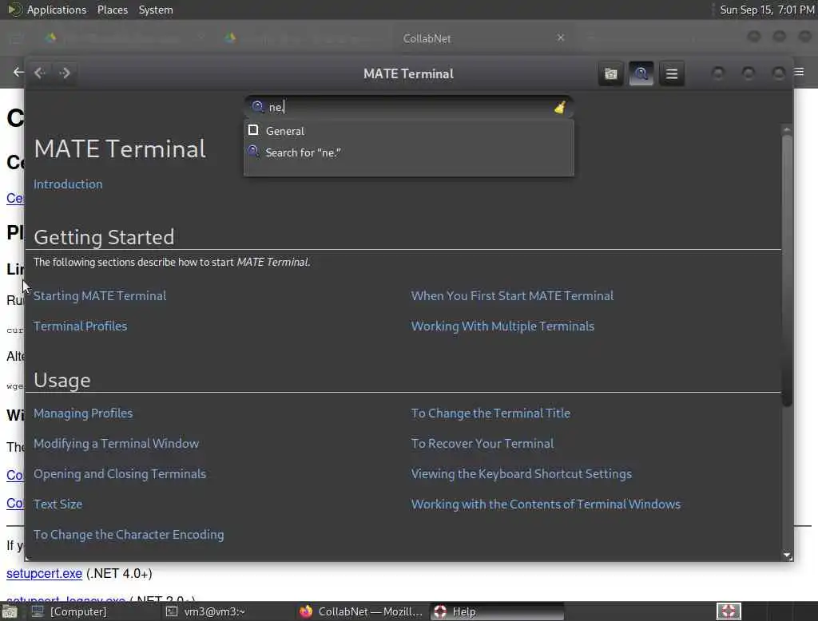Click the General suggestion page icon
This screenshot has width=818, height=621.
(253, 130)
